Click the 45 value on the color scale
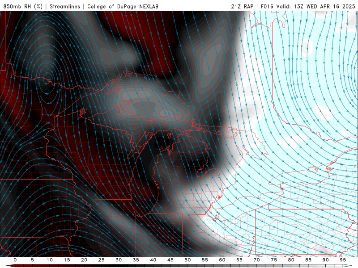This screenshot has width=358, height=268. 170,260
